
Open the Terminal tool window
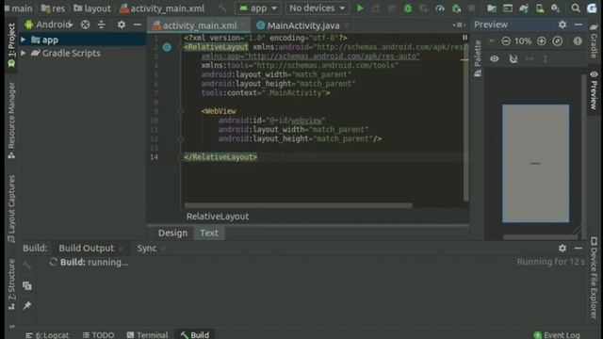pos(147,335)
